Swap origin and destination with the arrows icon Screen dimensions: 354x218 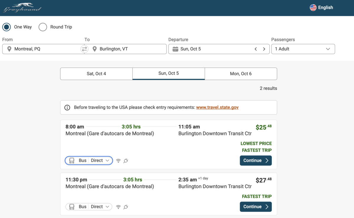pos(84,49)
